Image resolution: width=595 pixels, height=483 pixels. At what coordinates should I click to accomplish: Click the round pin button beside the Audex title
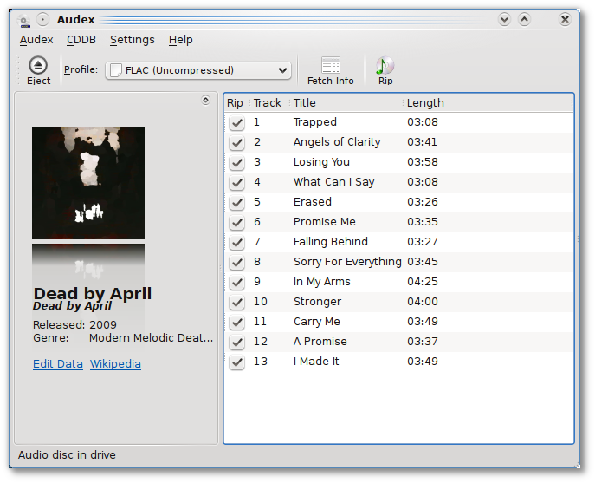point(43,19)
